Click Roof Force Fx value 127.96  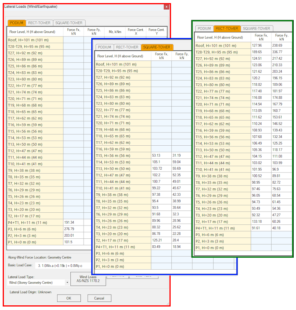tap(261, 45)
